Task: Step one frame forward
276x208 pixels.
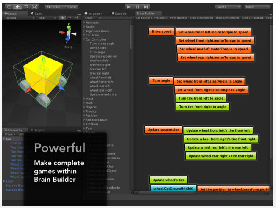Action: coord(145,7)
